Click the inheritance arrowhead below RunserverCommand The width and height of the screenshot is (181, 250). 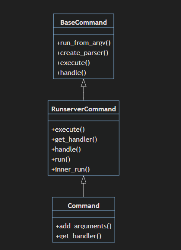pos(84,180)
